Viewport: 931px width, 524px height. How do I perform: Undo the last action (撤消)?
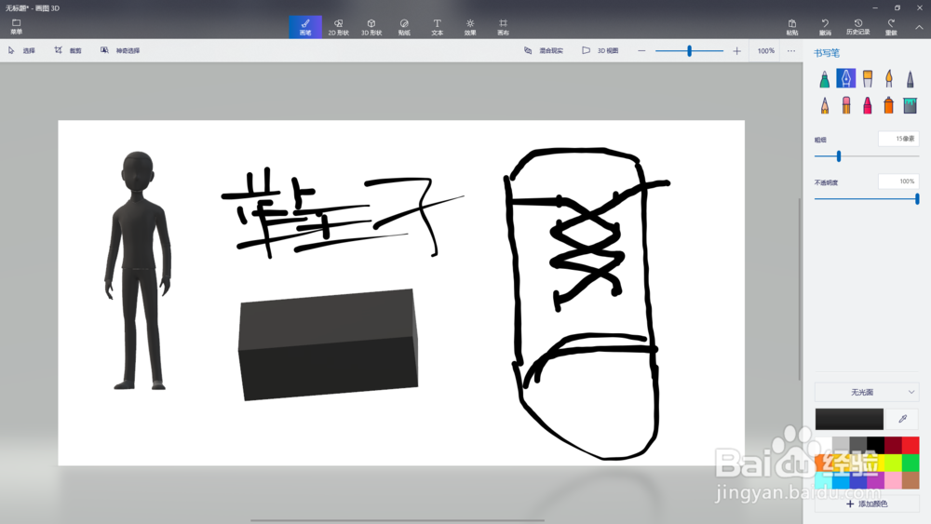click(825, 27)
